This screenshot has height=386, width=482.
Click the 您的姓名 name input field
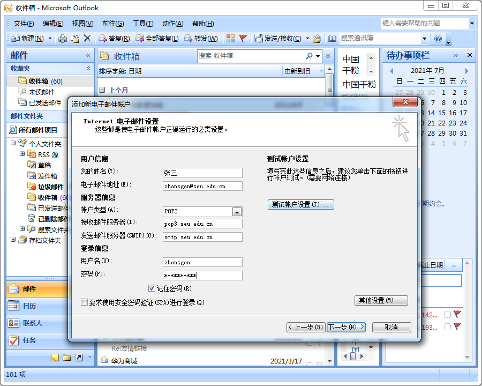(x=202, y=173)
